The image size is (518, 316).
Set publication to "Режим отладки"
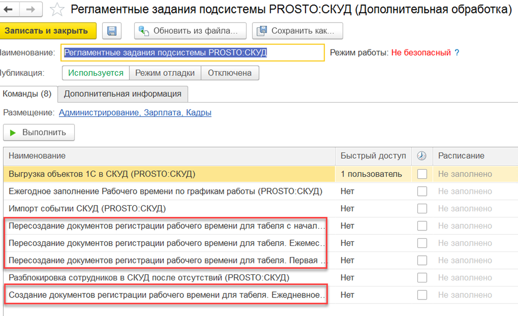click(x=165, y=73)
